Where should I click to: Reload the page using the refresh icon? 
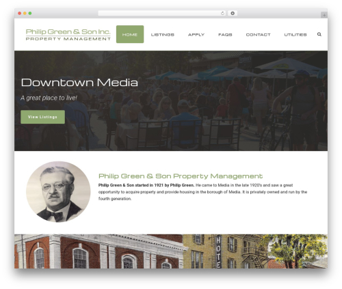[222, 13]
